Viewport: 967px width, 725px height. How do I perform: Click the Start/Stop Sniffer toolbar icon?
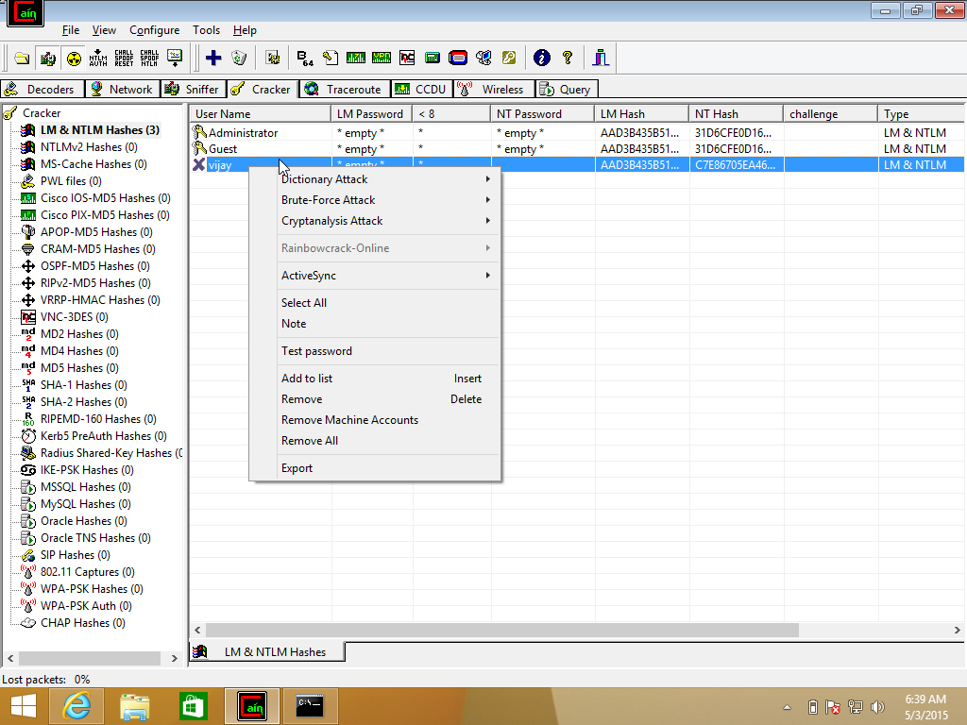click(x=47, y=59)
